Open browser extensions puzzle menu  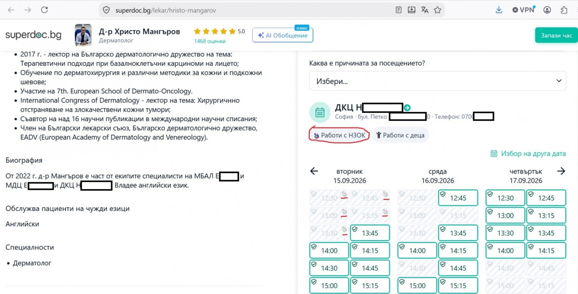(x=564, y=10)
